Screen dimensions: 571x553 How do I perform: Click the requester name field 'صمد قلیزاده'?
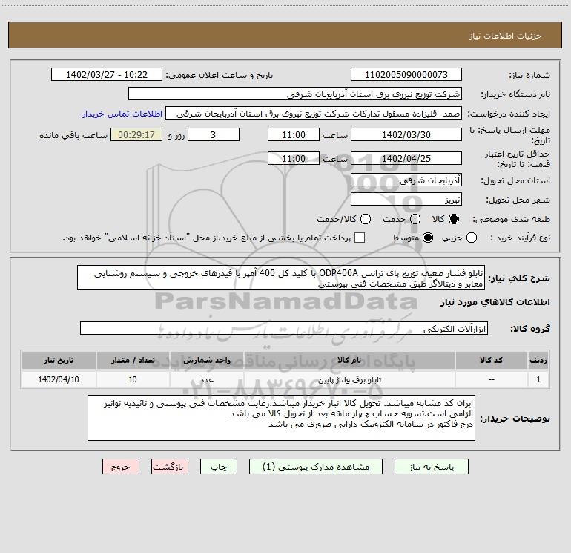click(x=314, y=114)
